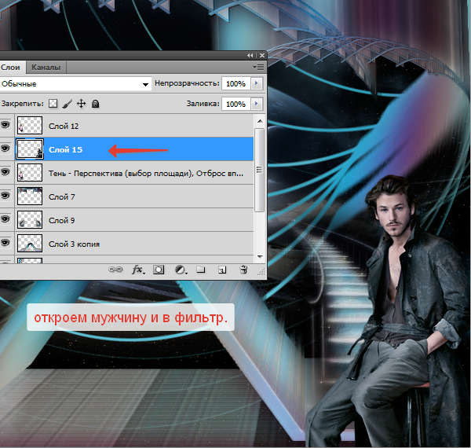This screenshot has height=448, width=471.
Task: Lock all padlock icon
Action: point(95,104)
